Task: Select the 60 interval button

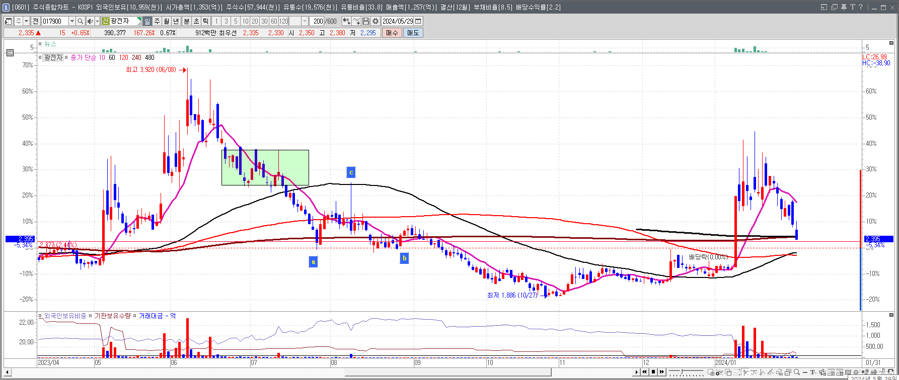Action: 274,21
